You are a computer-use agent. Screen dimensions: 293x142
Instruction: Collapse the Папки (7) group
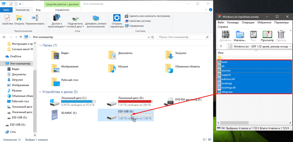point(40,45)
